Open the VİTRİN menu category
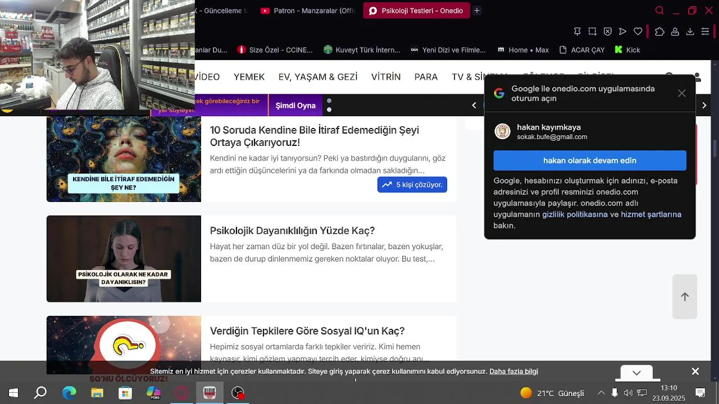The width and height of the screenshot is (719, 404). point(386,77)
